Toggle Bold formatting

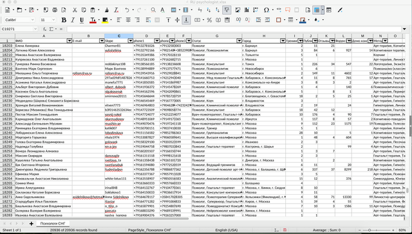[64, 20]
